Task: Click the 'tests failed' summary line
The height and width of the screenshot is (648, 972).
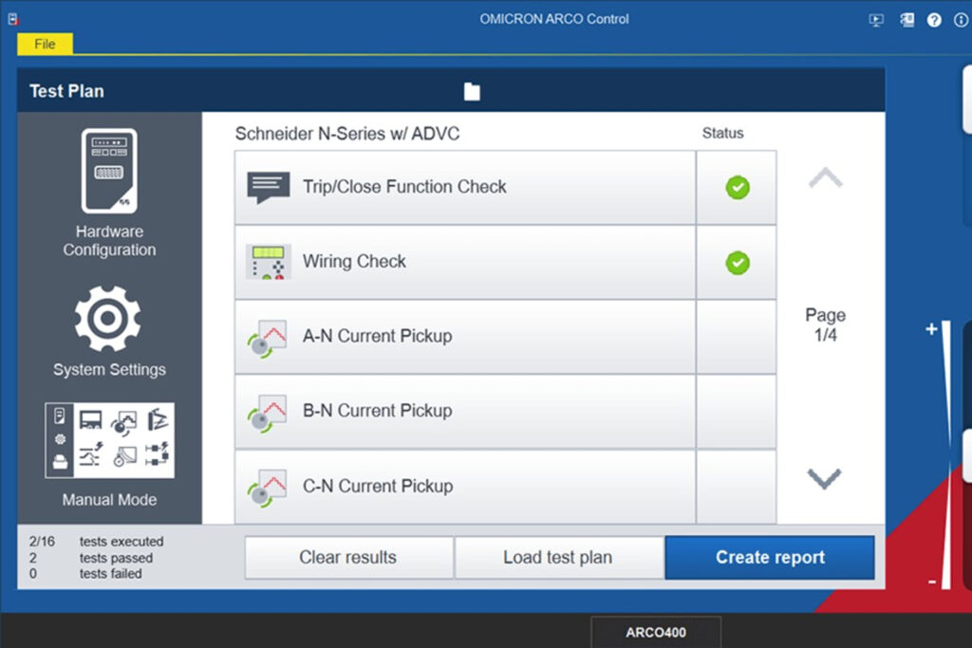Action: pos(86,574)
